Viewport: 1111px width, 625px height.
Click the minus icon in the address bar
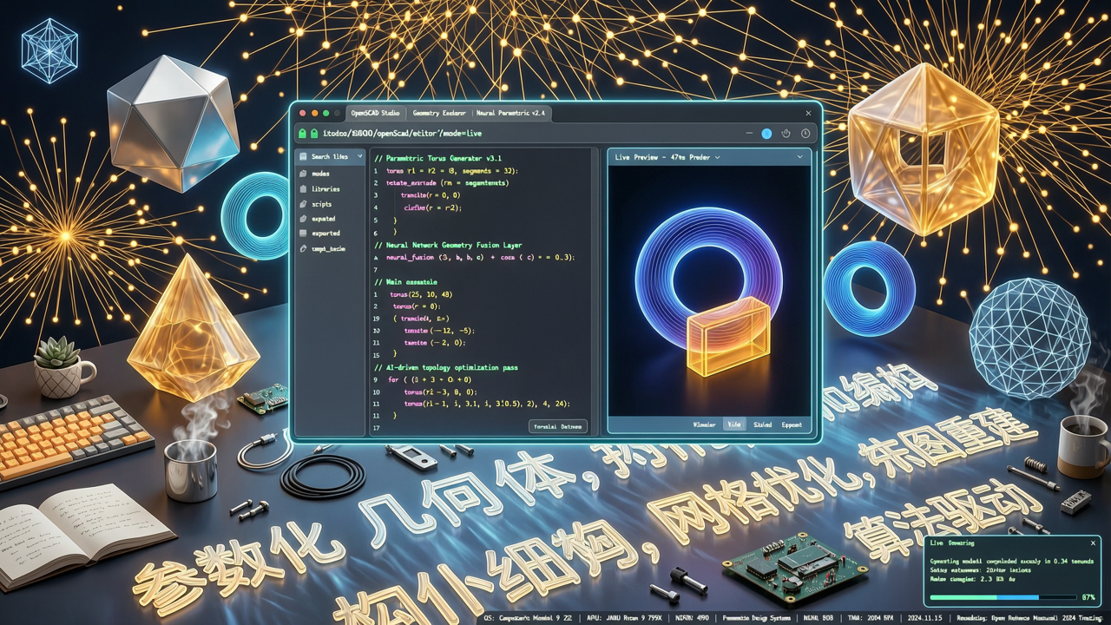[748, 134]
